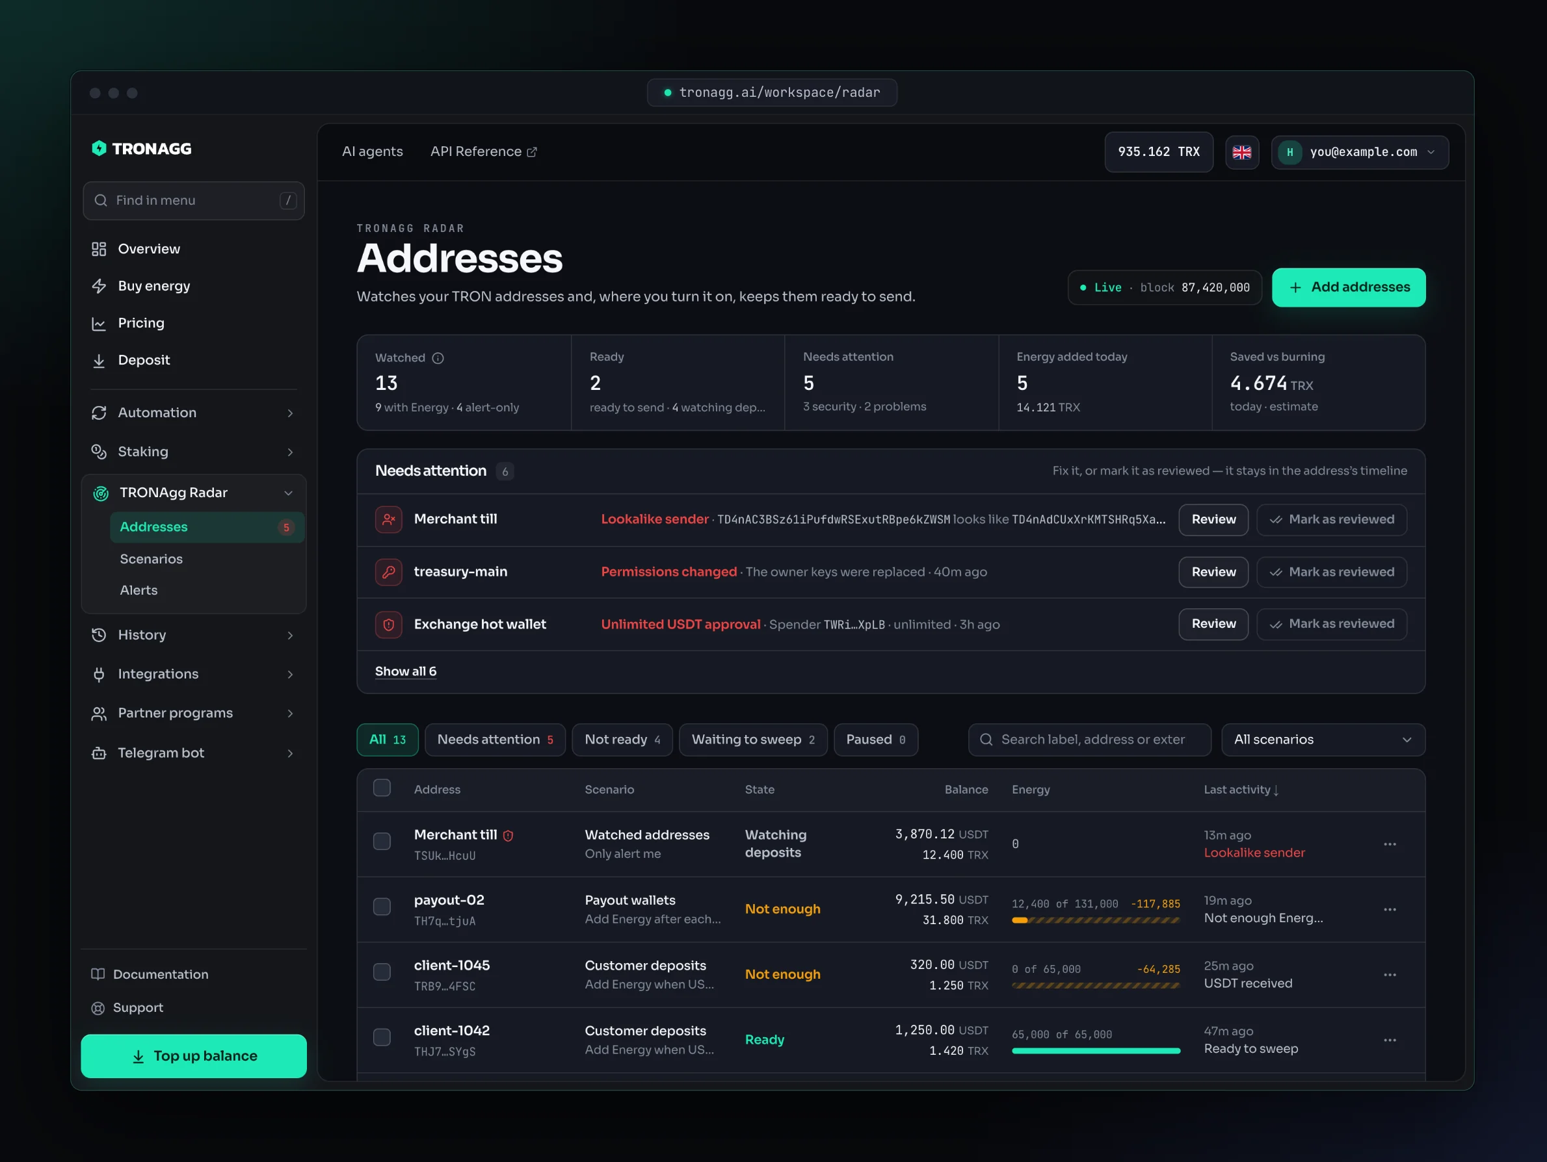
Task: Click the UK flag language icon
Action: (x=1241, y=151)
